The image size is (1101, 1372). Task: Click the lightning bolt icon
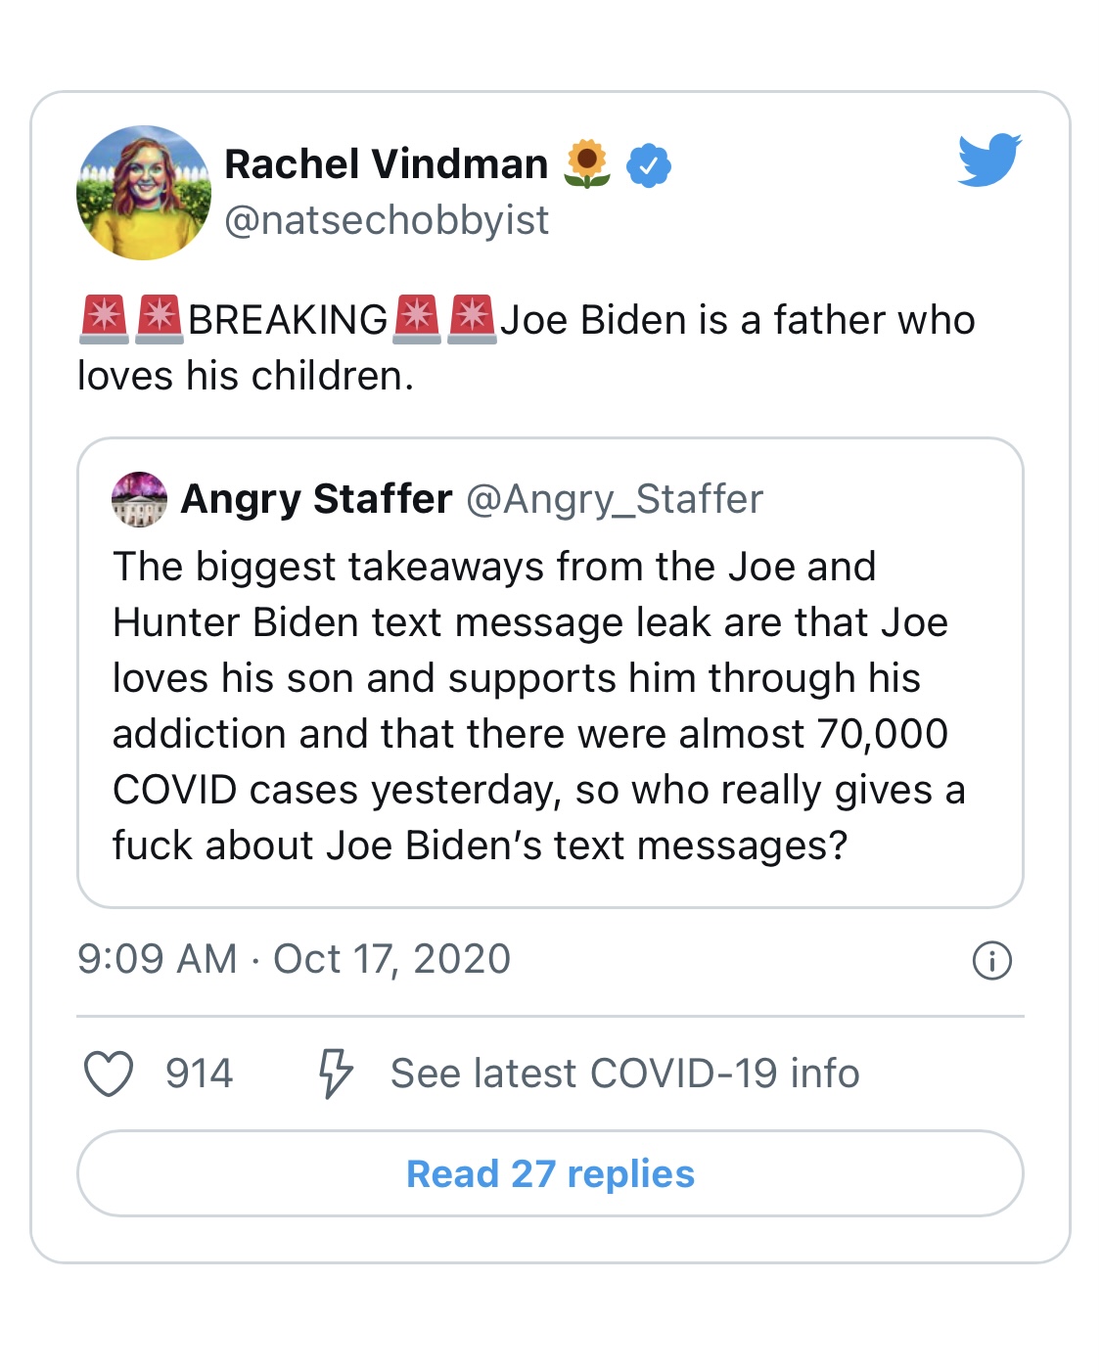pos(336,1074)
